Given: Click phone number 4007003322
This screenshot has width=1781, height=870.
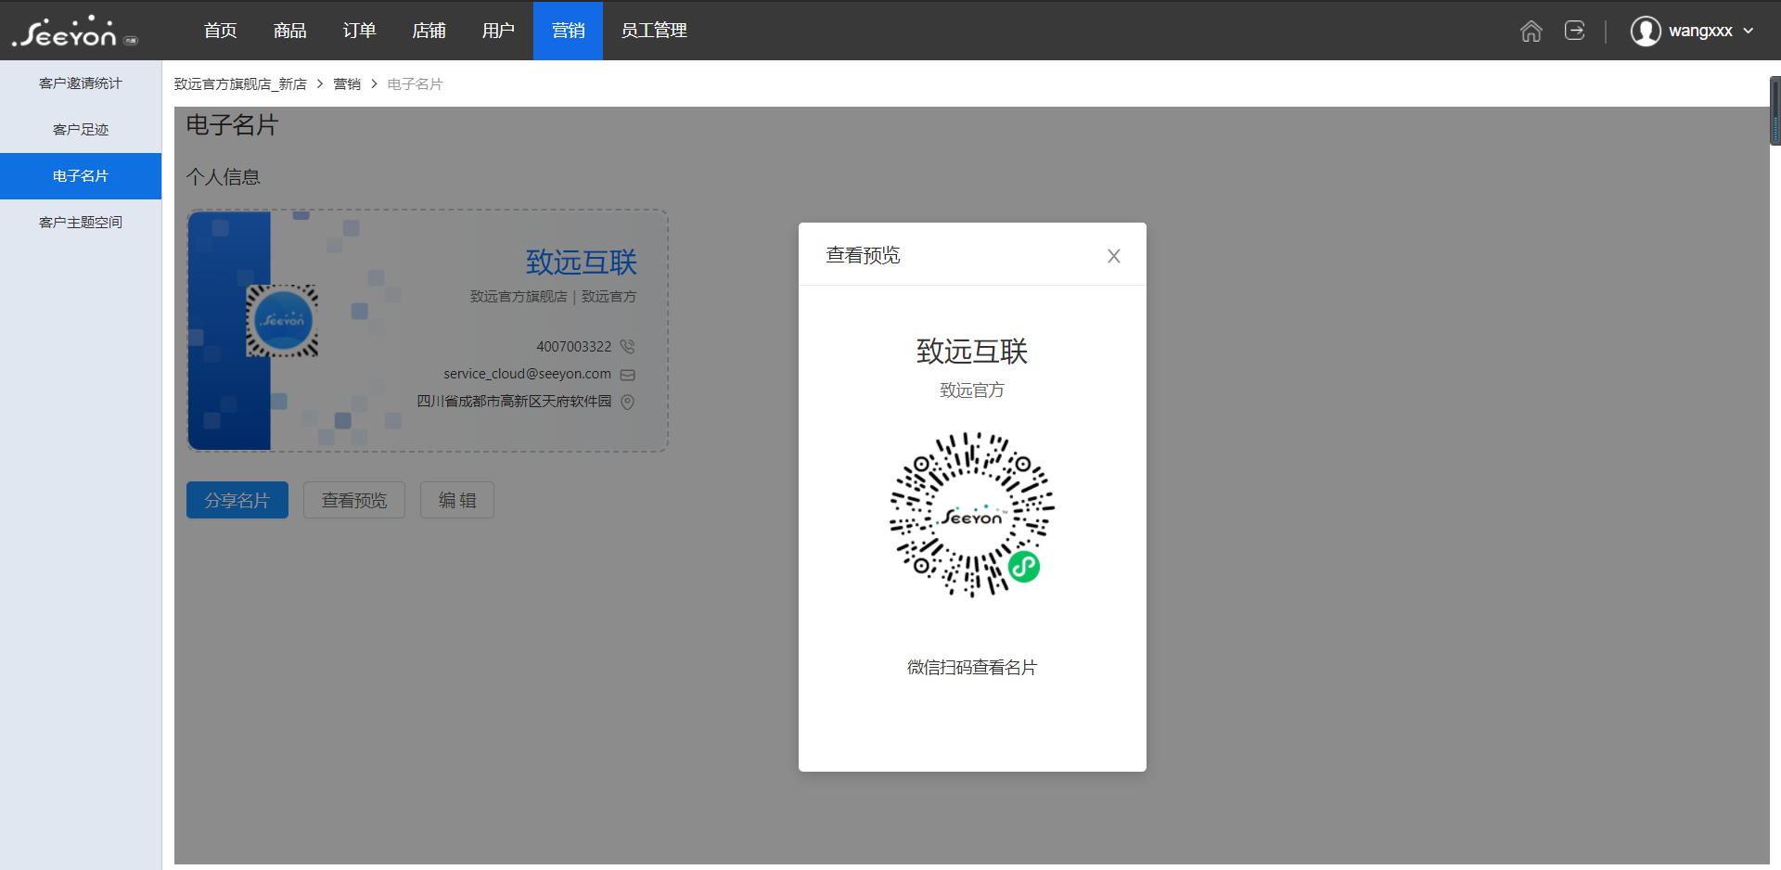Looking at the screenshot, I should point(574,347).
